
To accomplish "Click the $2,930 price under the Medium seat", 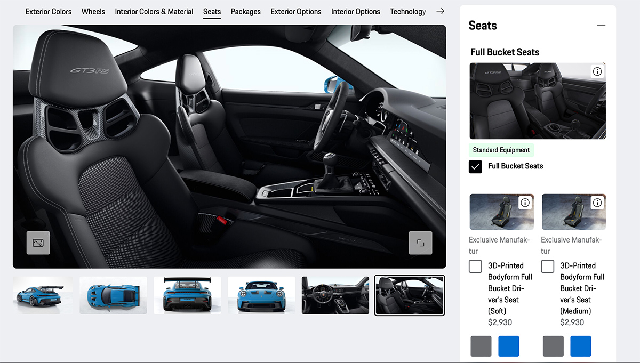I will (572, 322).
